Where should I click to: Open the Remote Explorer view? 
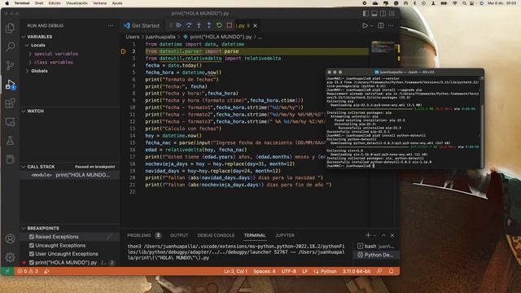tap(10, 122)
